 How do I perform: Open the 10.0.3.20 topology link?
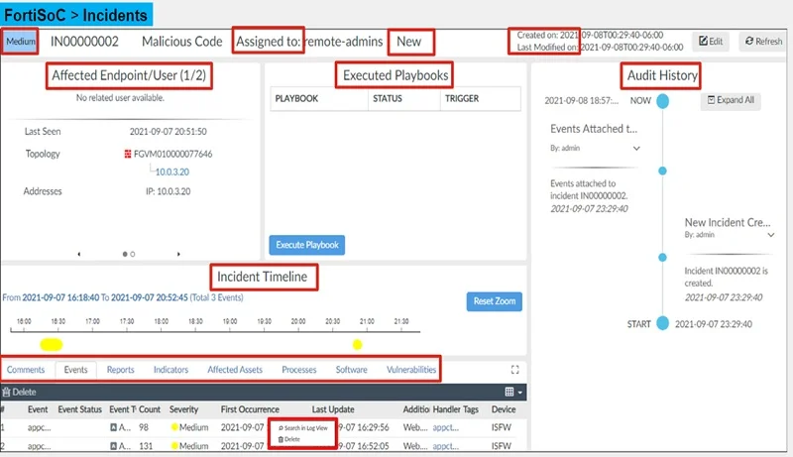(171, 171)
